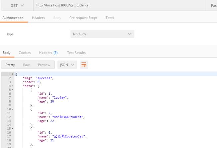Image resolution: width=217 pixels, height=148 pixels.
Task: Collapse the data array at line 4
Action: (13, 86)
